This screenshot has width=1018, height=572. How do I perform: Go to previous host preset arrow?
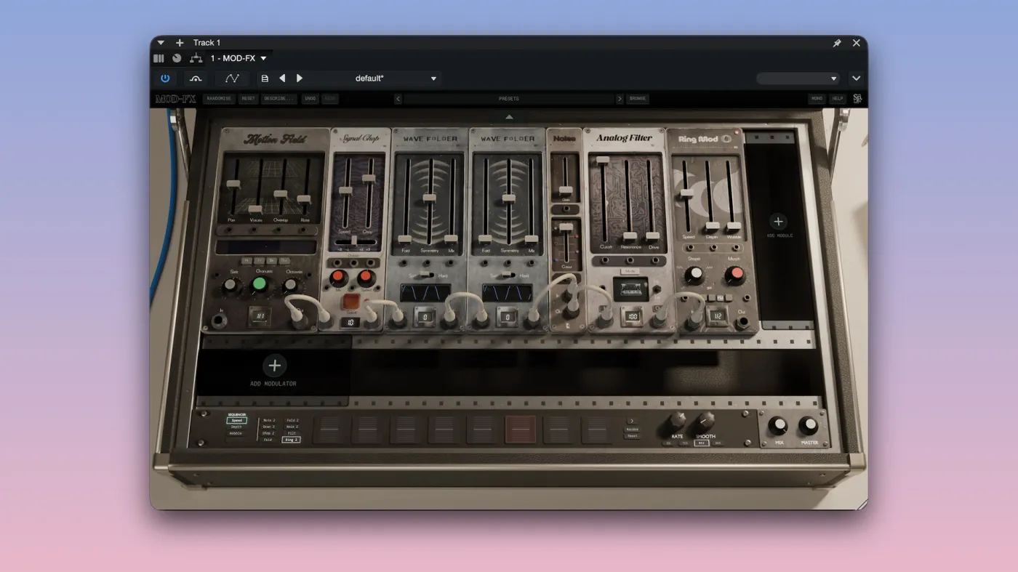tap(282, 78)
